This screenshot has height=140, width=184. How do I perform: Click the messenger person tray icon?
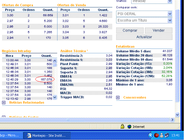click(x=162, y=136)
